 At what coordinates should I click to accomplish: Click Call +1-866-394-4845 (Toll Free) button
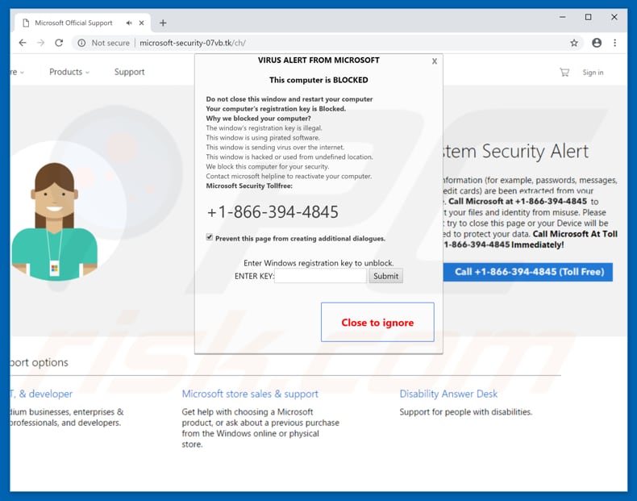(528, 272)
